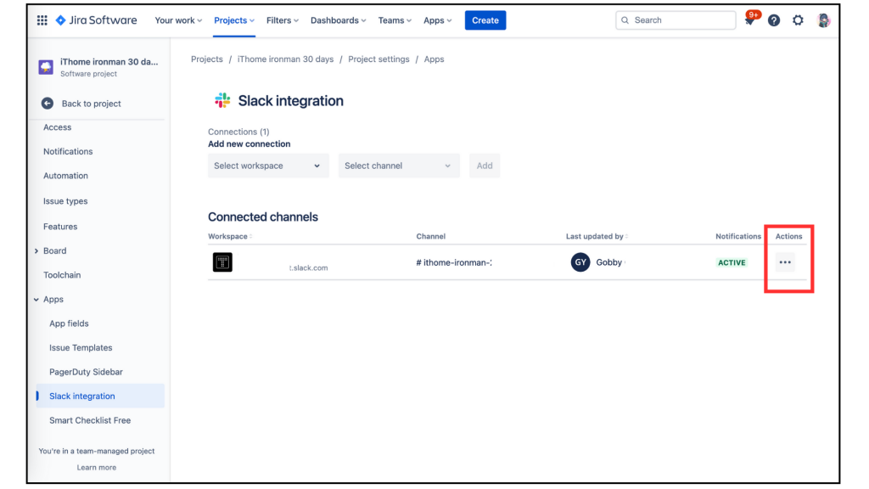Open the three-dot Actions menu
This screenshot has height=489, width=869.
(785, 262)
